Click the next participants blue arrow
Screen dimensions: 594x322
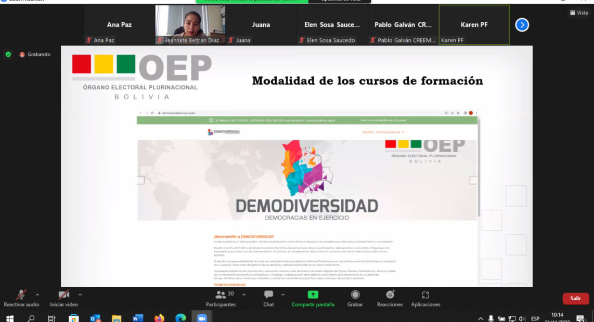(x=522, y=24)
